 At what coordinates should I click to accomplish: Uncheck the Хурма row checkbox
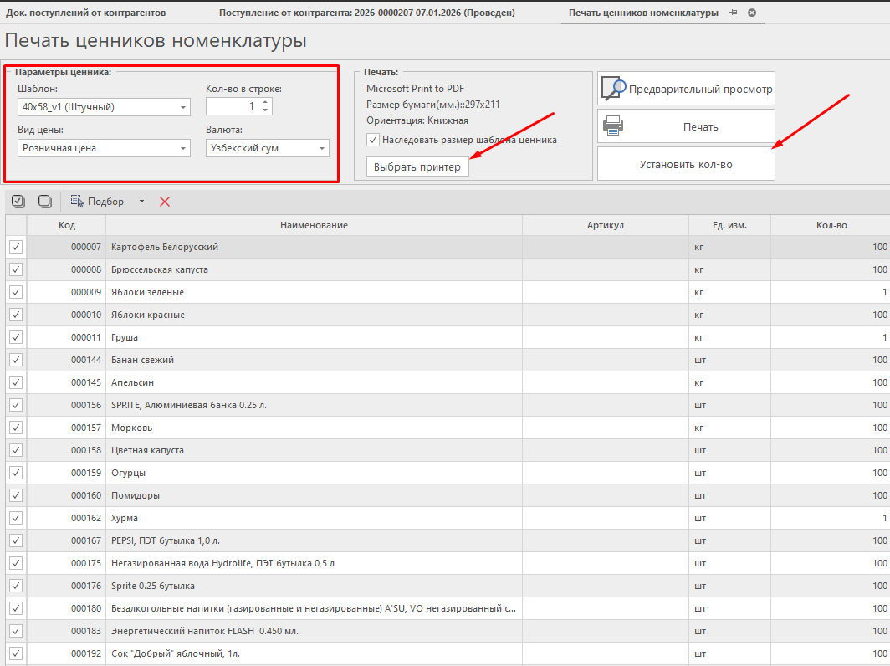click(x=16, y=519)
